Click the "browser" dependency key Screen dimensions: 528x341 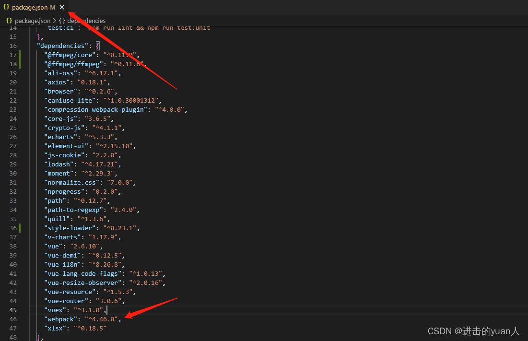(x=60, y=91)
